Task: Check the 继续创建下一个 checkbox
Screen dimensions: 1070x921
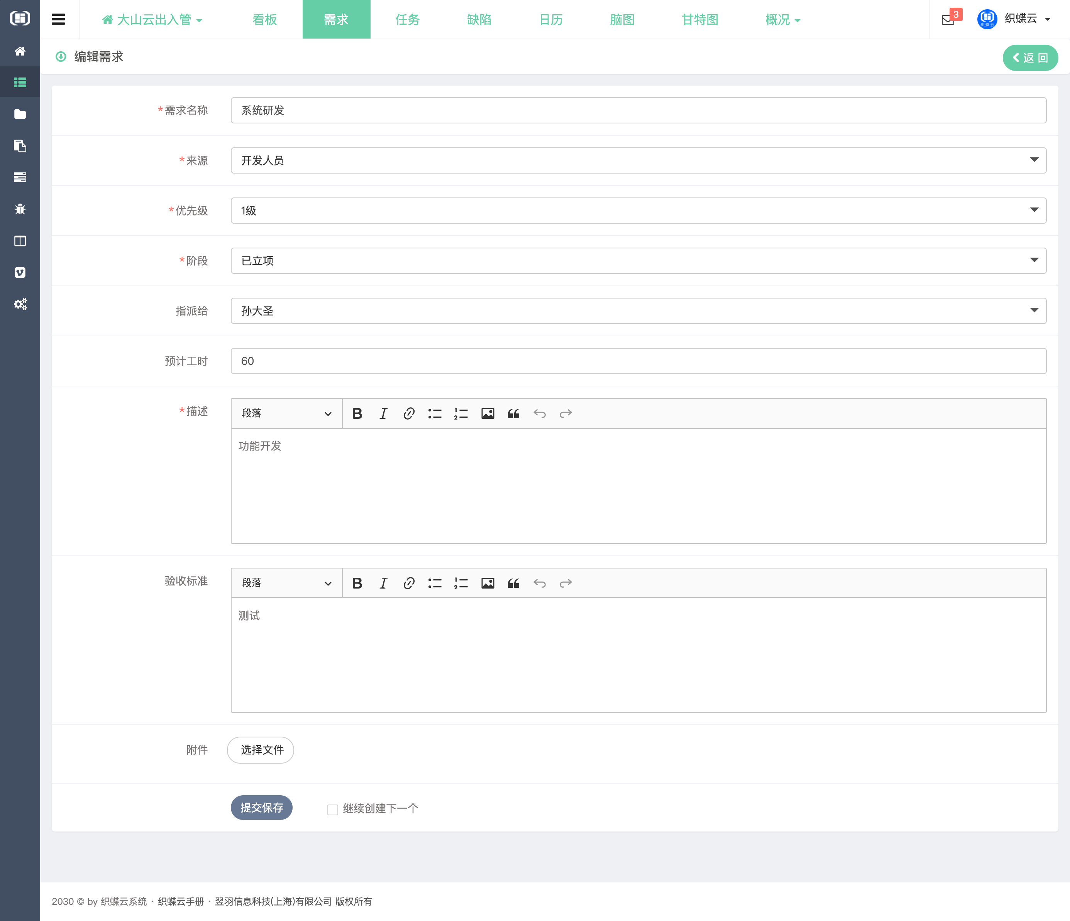Action: click(333, 809)
